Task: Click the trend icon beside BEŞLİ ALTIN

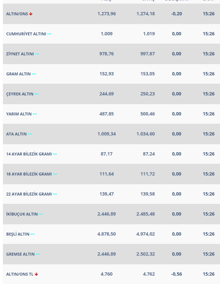Action: [x=33, y=234]
